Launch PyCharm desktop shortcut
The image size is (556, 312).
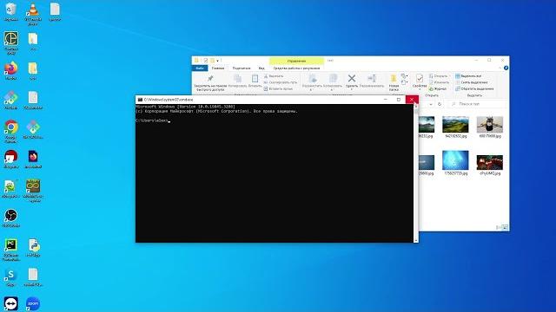(11, 250)
